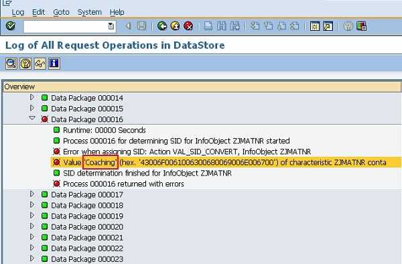Collapse Data Package 000016 node
402x264 pixels.
pyautogui.click(x=32, y=119)
